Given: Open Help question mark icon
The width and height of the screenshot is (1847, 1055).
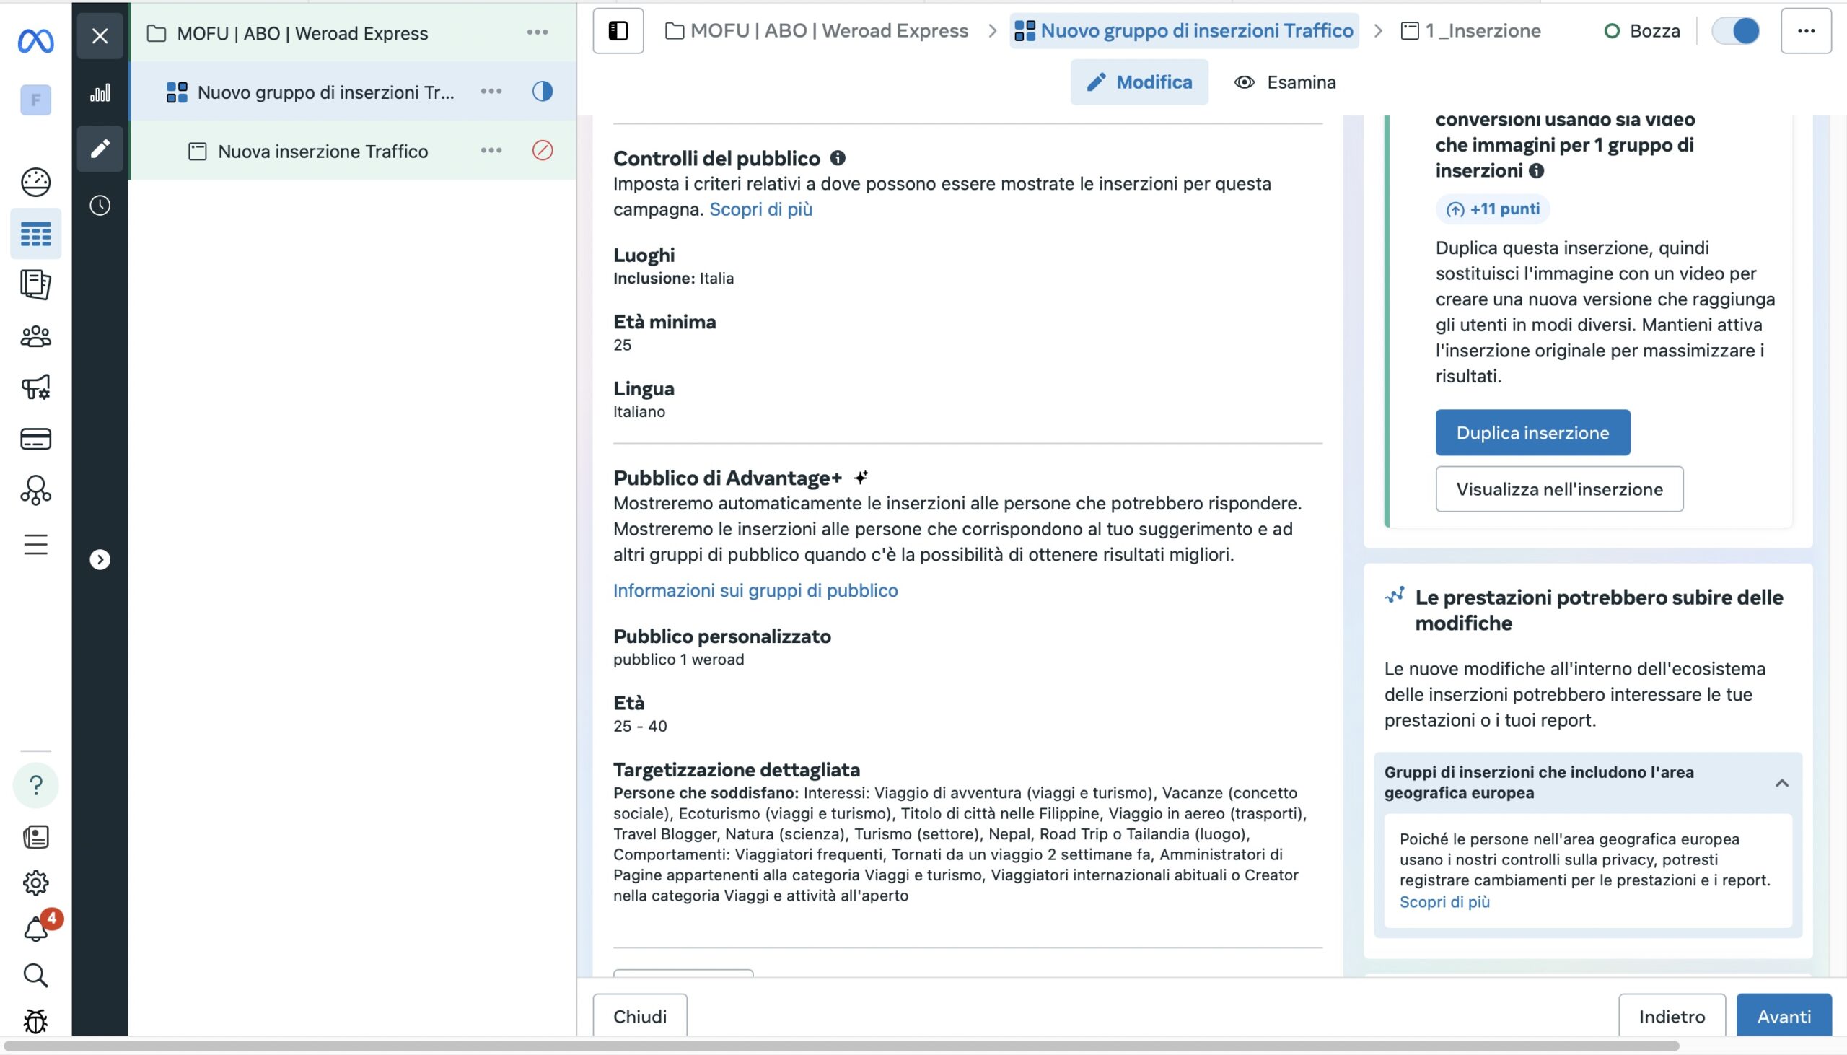Looking at the screenshot, I should coord(35,785).
